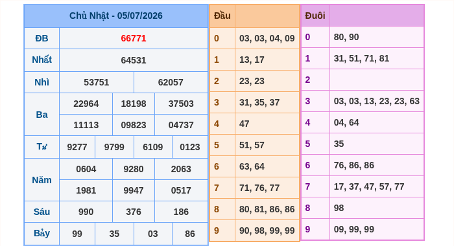Select sixth prize number 376

click(134, 212)
